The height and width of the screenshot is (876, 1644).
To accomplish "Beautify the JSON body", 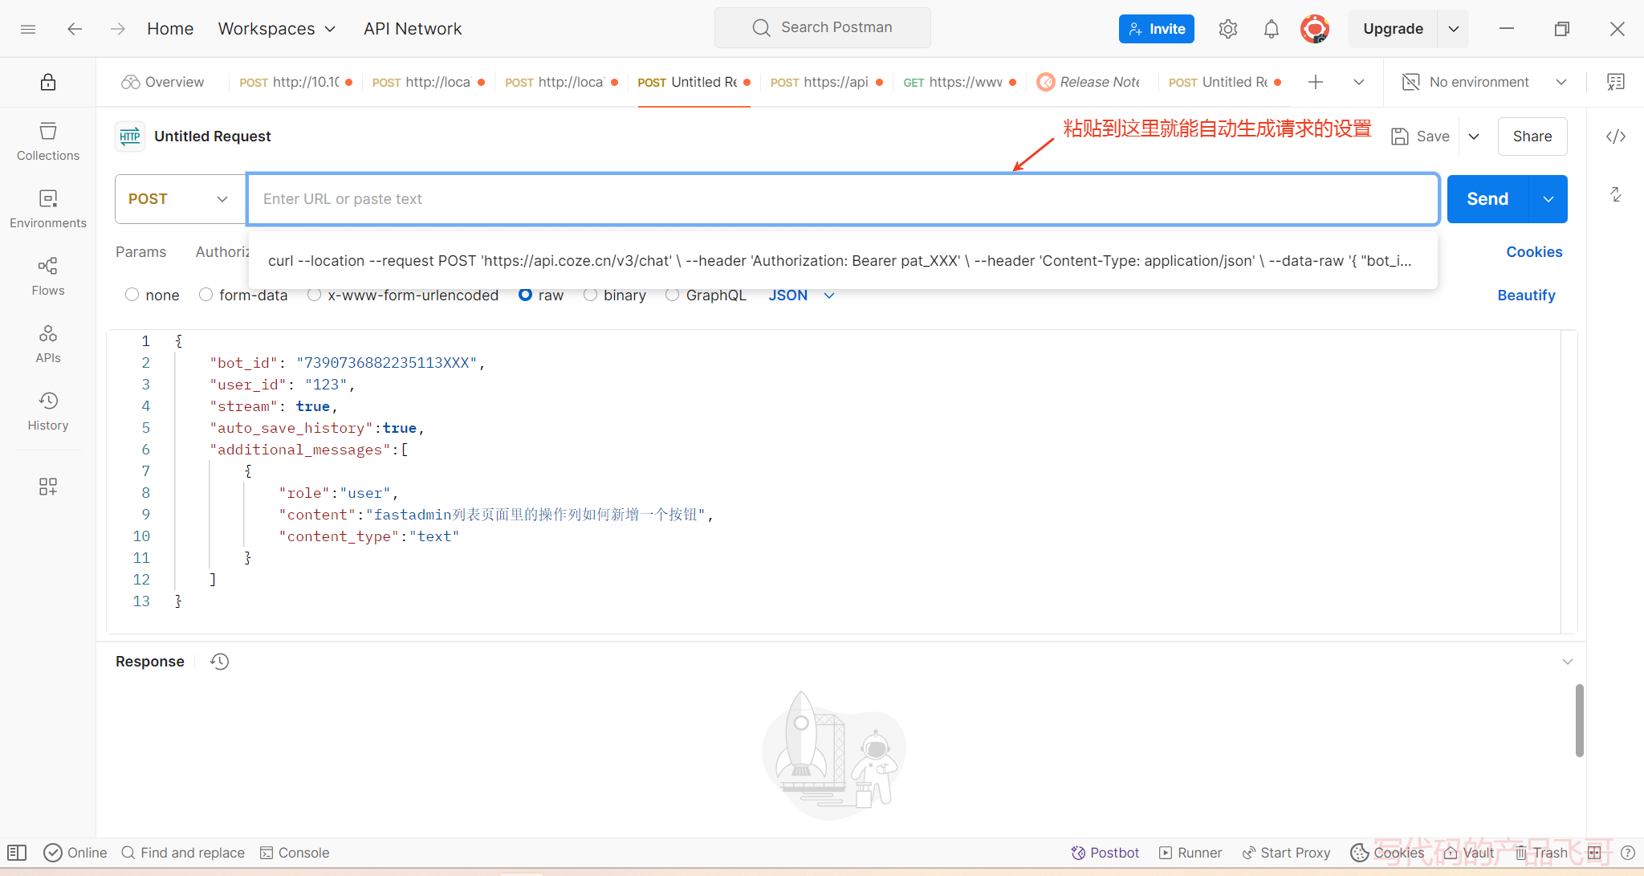I will click(1526, 295).
